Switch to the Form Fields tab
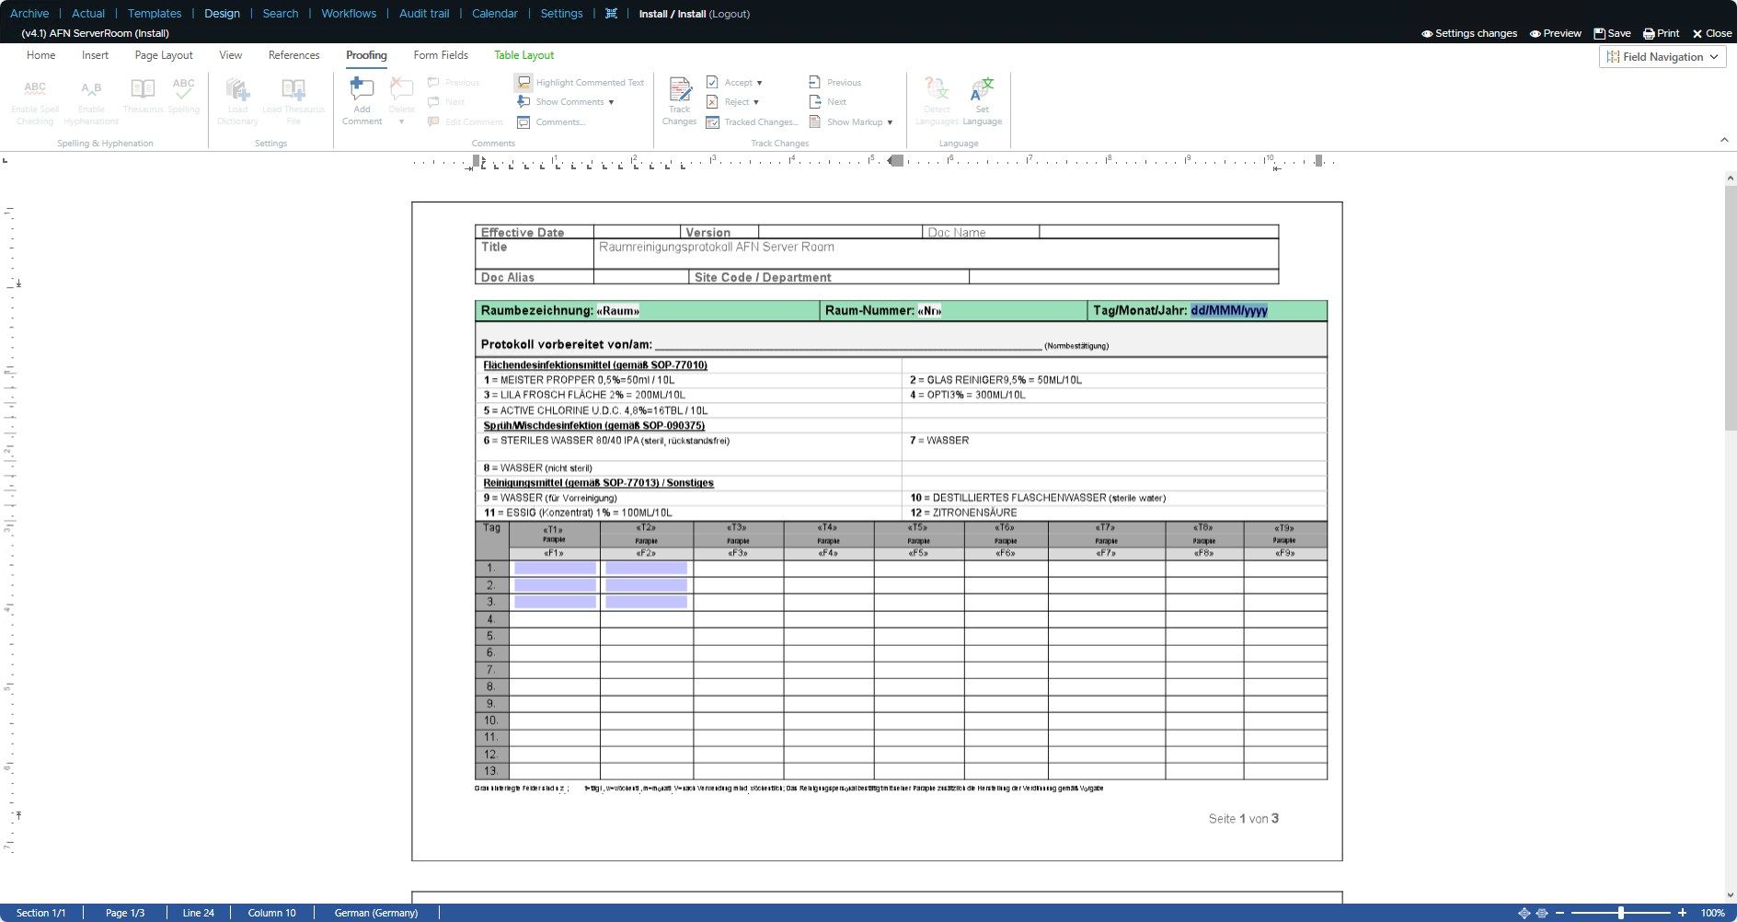 (441, 55)
